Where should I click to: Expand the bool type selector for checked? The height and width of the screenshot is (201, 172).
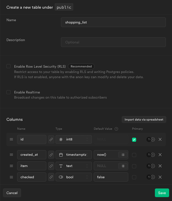pos(74,177)
